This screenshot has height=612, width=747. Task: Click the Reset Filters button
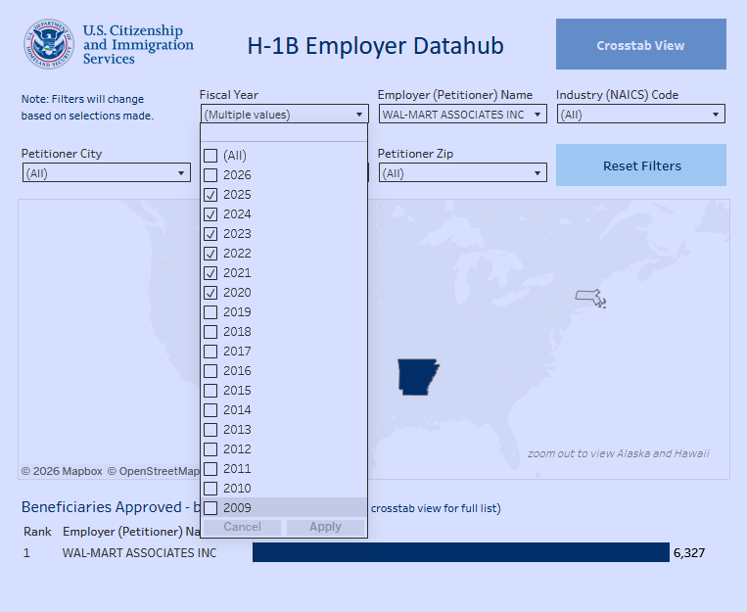[x=640, y=165]
